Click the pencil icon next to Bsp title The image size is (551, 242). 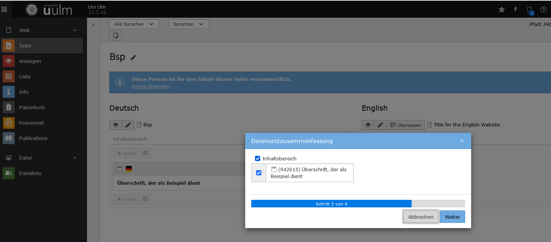coord(133,58)
